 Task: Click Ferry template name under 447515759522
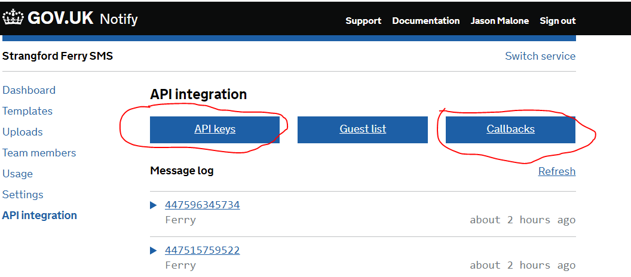click(x=180, y=266)
